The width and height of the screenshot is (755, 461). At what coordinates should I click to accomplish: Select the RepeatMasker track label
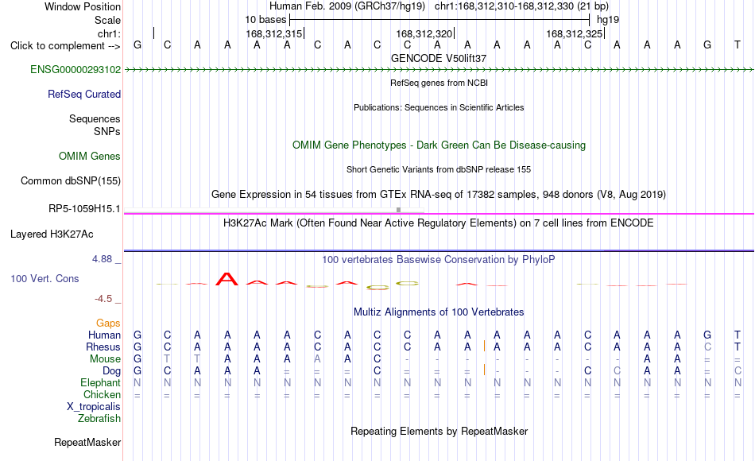87,442
